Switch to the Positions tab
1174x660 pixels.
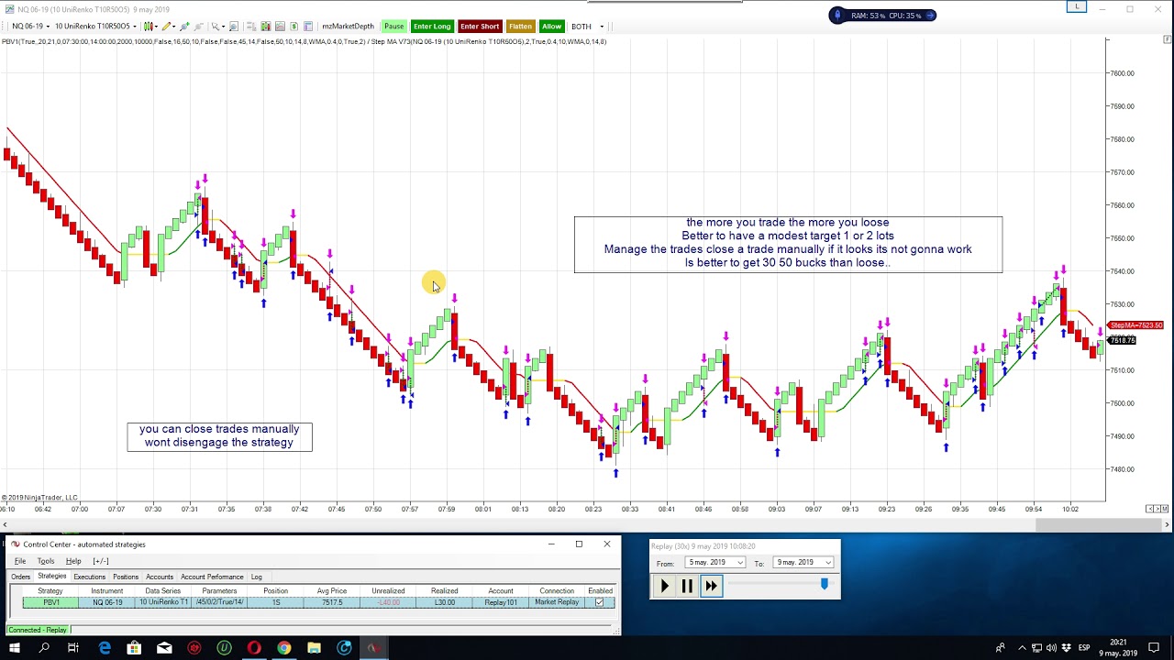pyautogui.click(x=126, y=577)
